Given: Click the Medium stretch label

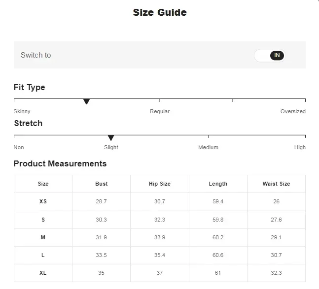Looking at the screenshot, I should tap(208, 147).
